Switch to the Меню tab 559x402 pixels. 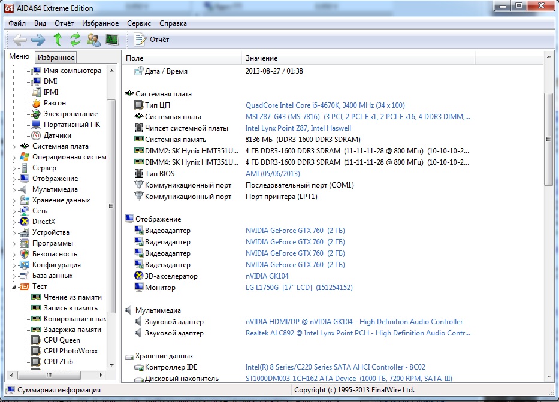tap(19, 56)
